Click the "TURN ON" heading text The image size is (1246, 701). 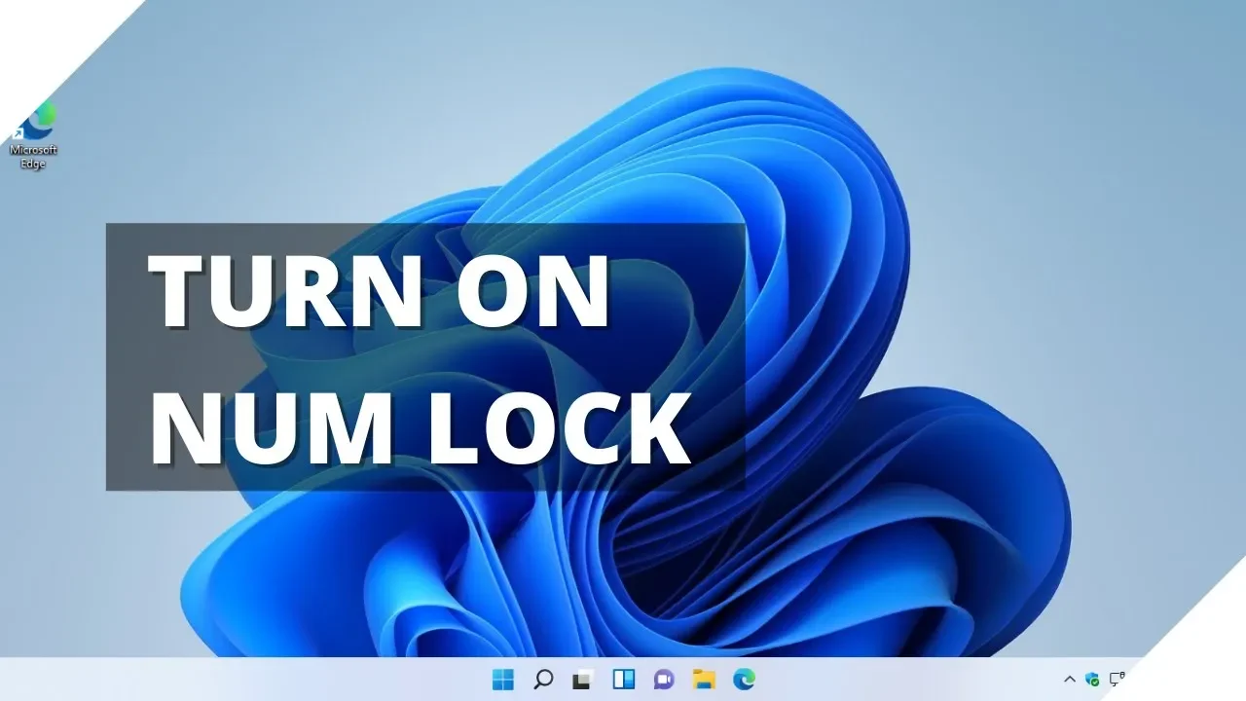tap(380, 290)
